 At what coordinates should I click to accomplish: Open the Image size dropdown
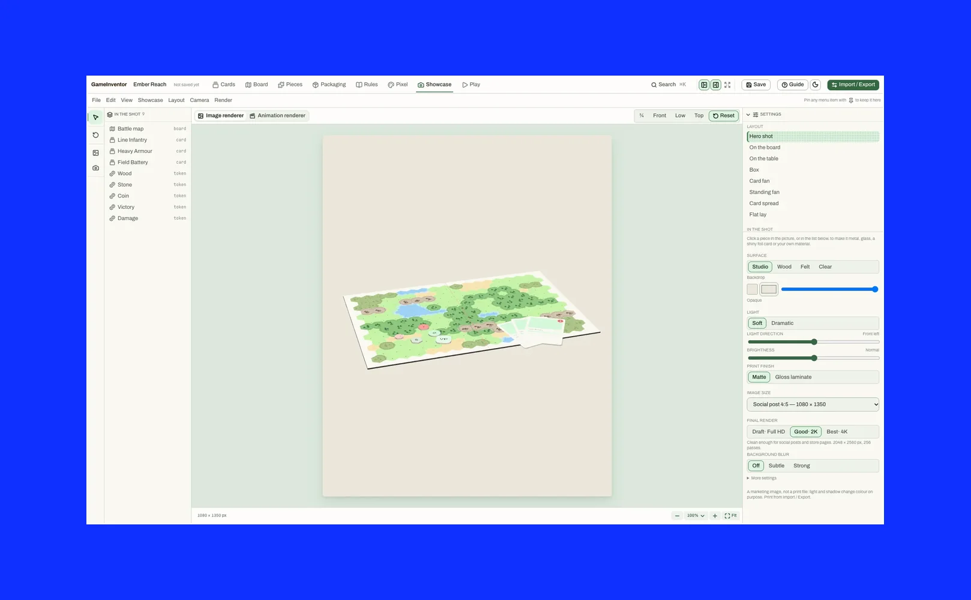tap(813, 404)
